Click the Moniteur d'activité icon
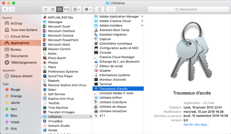 [x=96, y=80]
